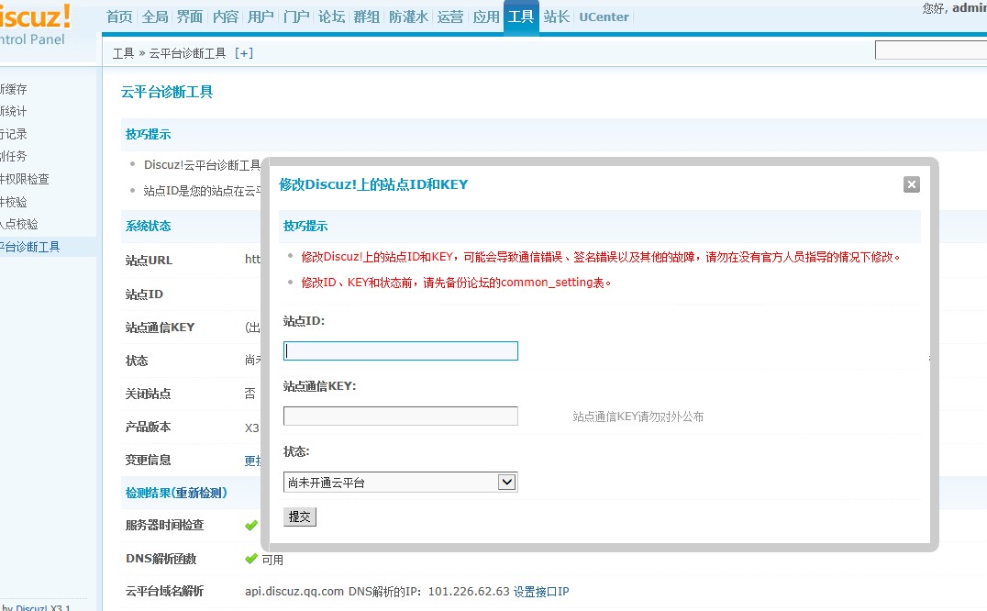
Task: Go to the 内容 navigation tab
Action: coord(226,17)
